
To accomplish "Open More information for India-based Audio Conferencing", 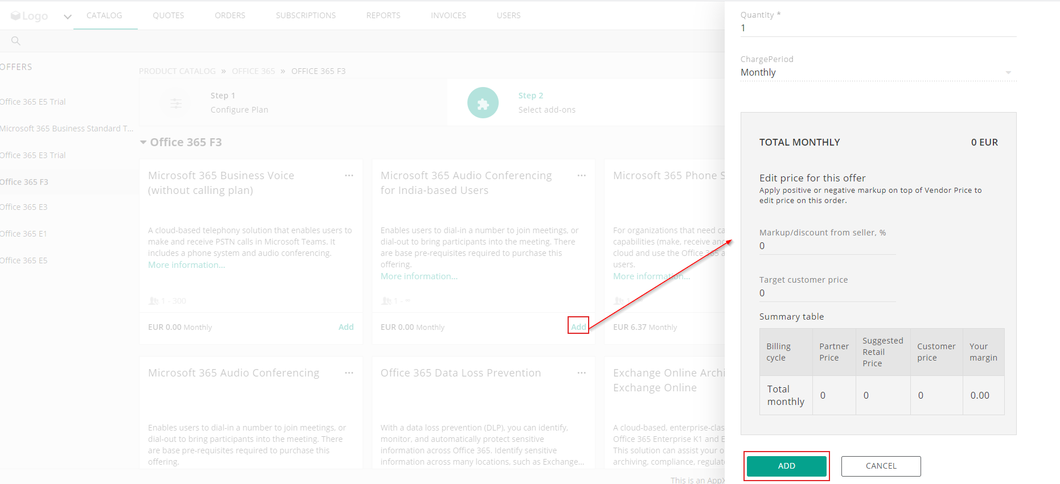I will (419, 276).
